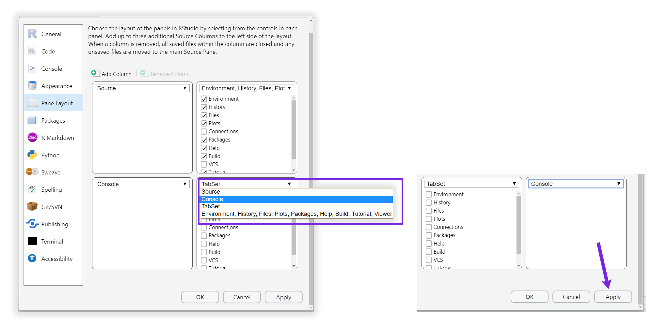Open the Terminal options category
Image resolution: width=653 pixels, height=328 pixels.
click(54, 241)
